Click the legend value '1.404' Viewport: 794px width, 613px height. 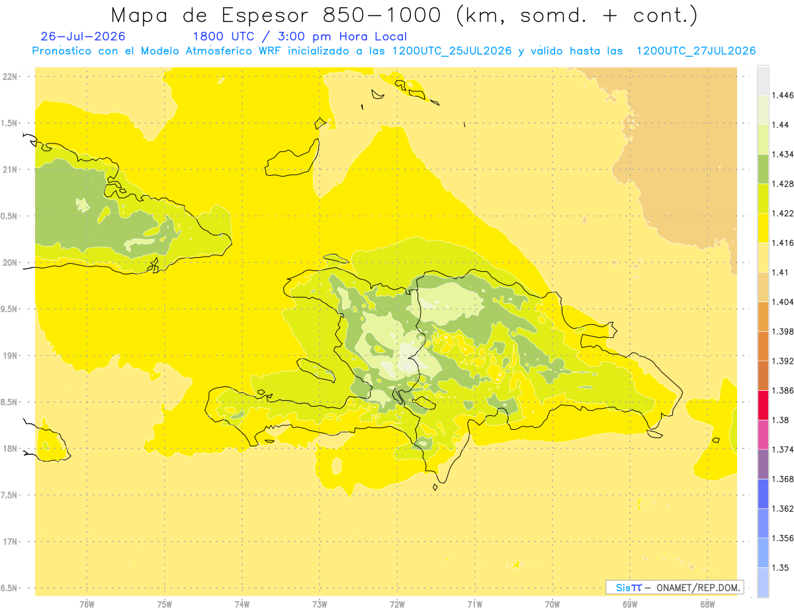783,302
